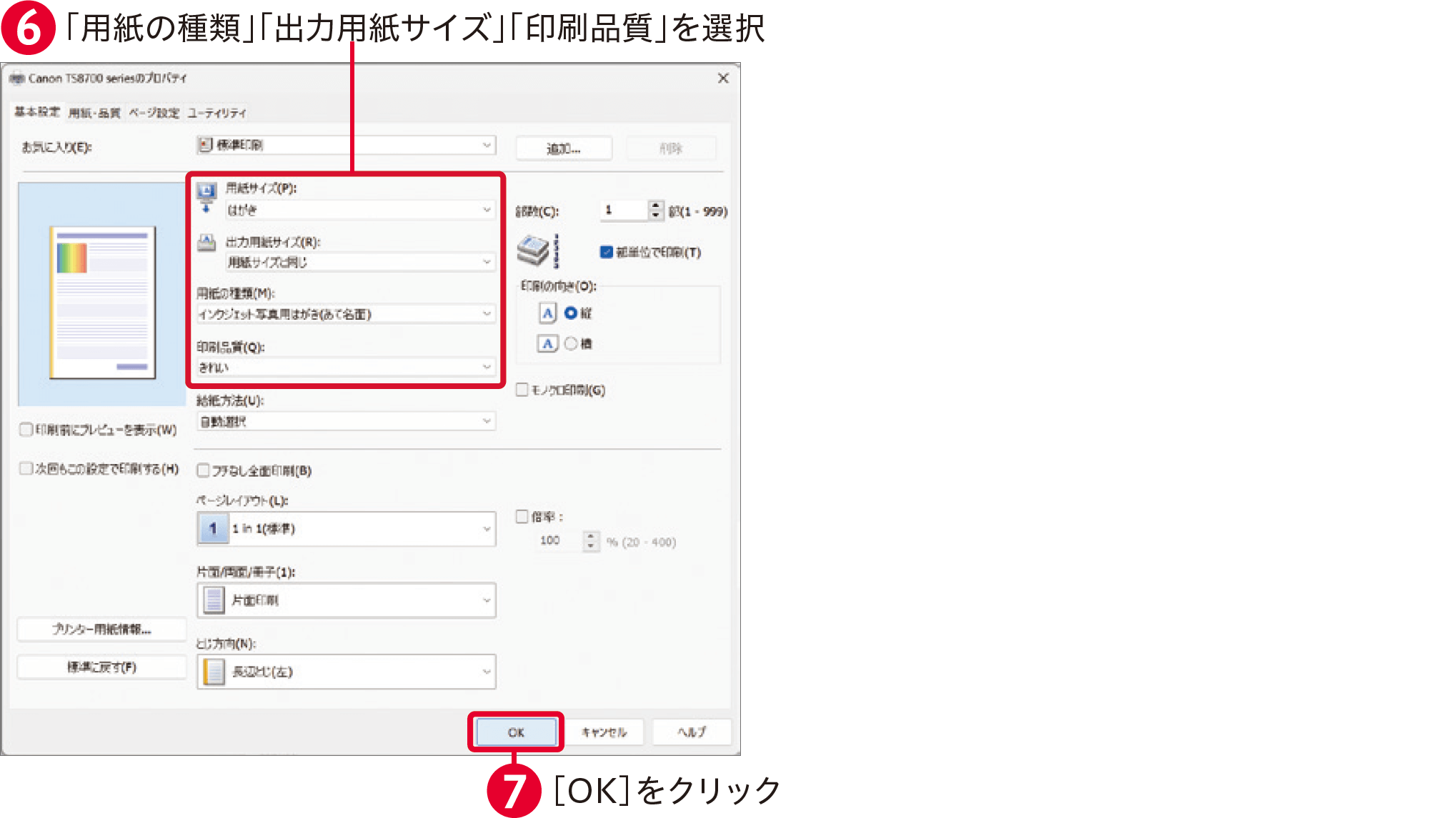1429x818 pixels.
Task: Open the とじ方向 binding direction dropdown
Action: pyautogui.click(x=346, y=672)
